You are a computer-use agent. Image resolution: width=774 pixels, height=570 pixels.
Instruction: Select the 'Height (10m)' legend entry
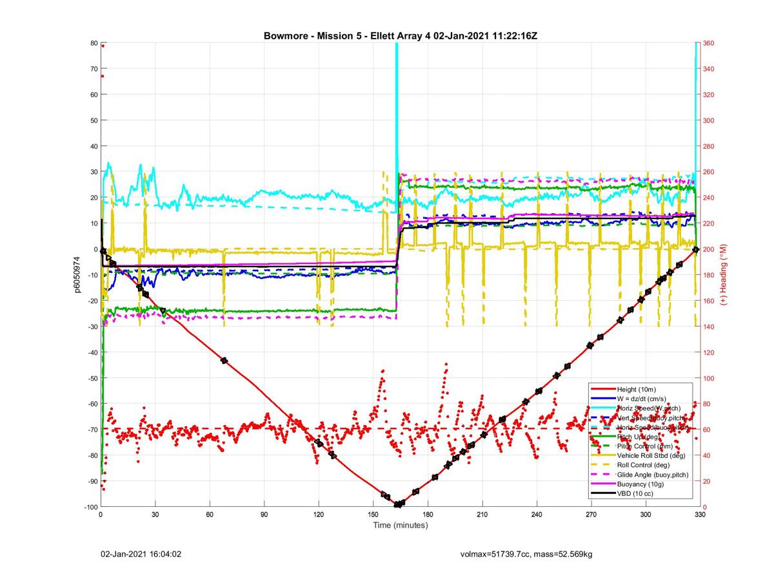pyautogui.click(x=636, y=389)
